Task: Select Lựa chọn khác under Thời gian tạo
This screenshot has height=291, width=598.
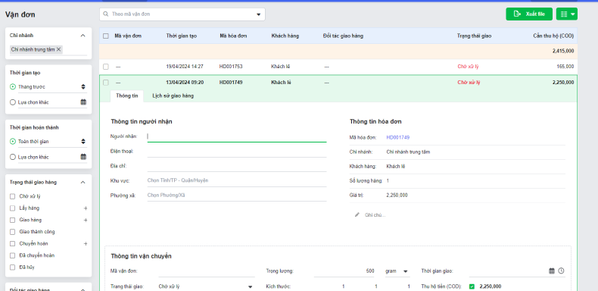Action: point(13,102)
